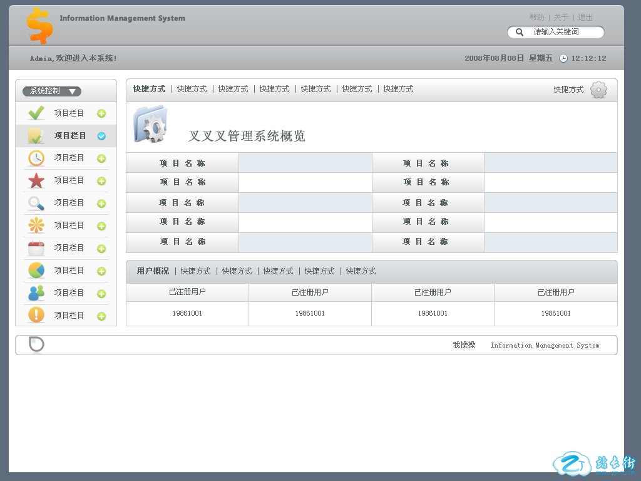The width and height of the screenshot is (641, 481).
Task: Click the green checkmark sidebar icon
Action: [36, 113]
